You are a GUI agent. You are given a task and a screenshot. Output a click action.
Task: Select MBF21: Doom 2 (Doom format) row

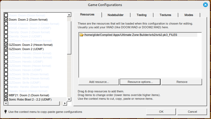pos(29,95)
